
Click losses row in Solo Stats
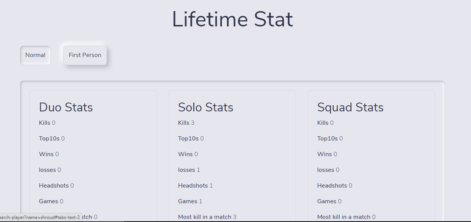click(189, 170)
